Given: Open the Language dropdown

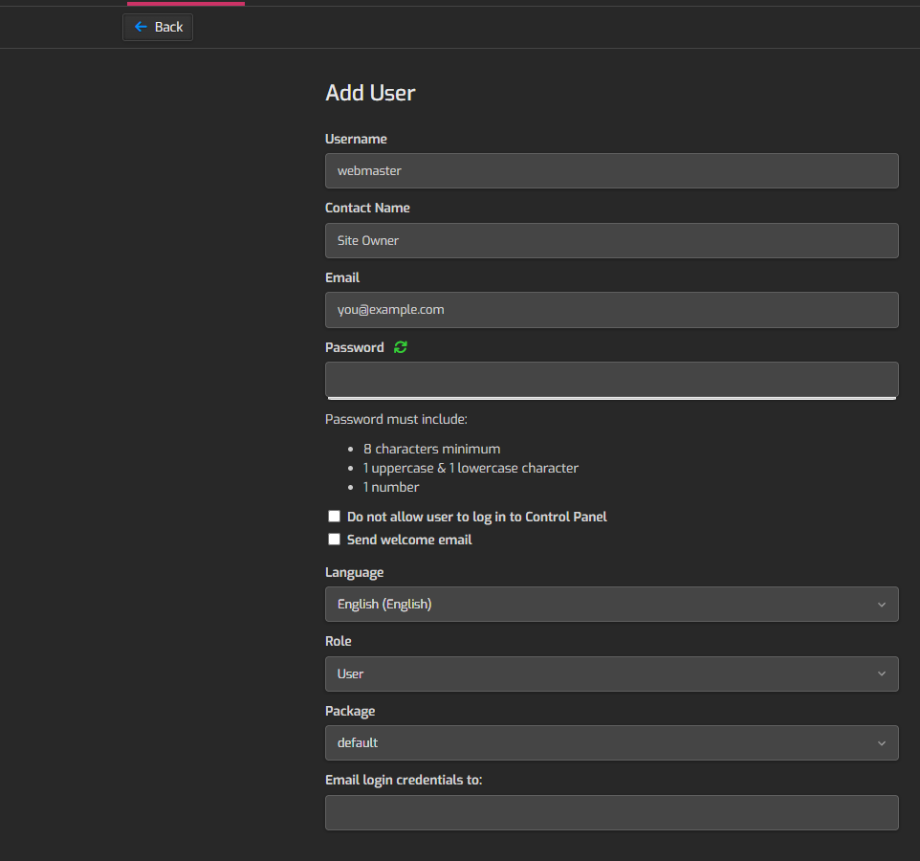Looking at the screenshot, I should 611,604.
